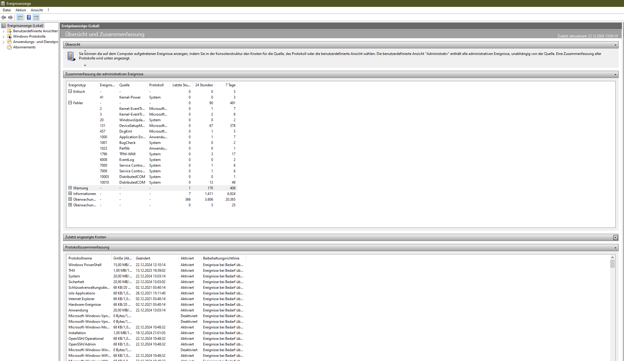The width and height of the screenshot is (624, 361).
Task: Click the Ereignisanzeige (Lokal) root node icon
Action: (x=4, y=26)
